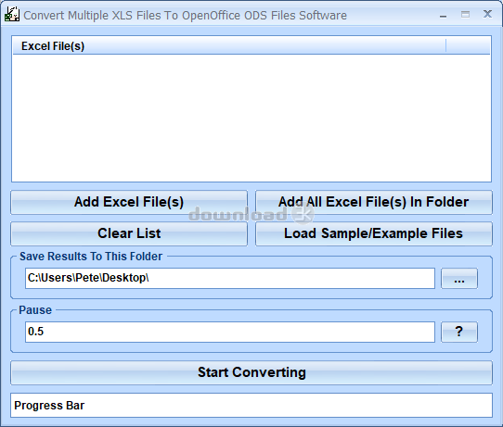Screen dimensions: 503x427
Task: Maximize the converter window
Action: (x=465, y=15)
